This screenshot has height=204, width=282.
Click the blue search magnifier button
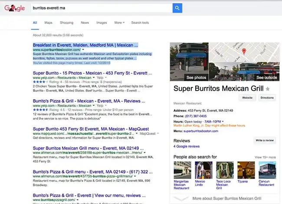[177, 8]
